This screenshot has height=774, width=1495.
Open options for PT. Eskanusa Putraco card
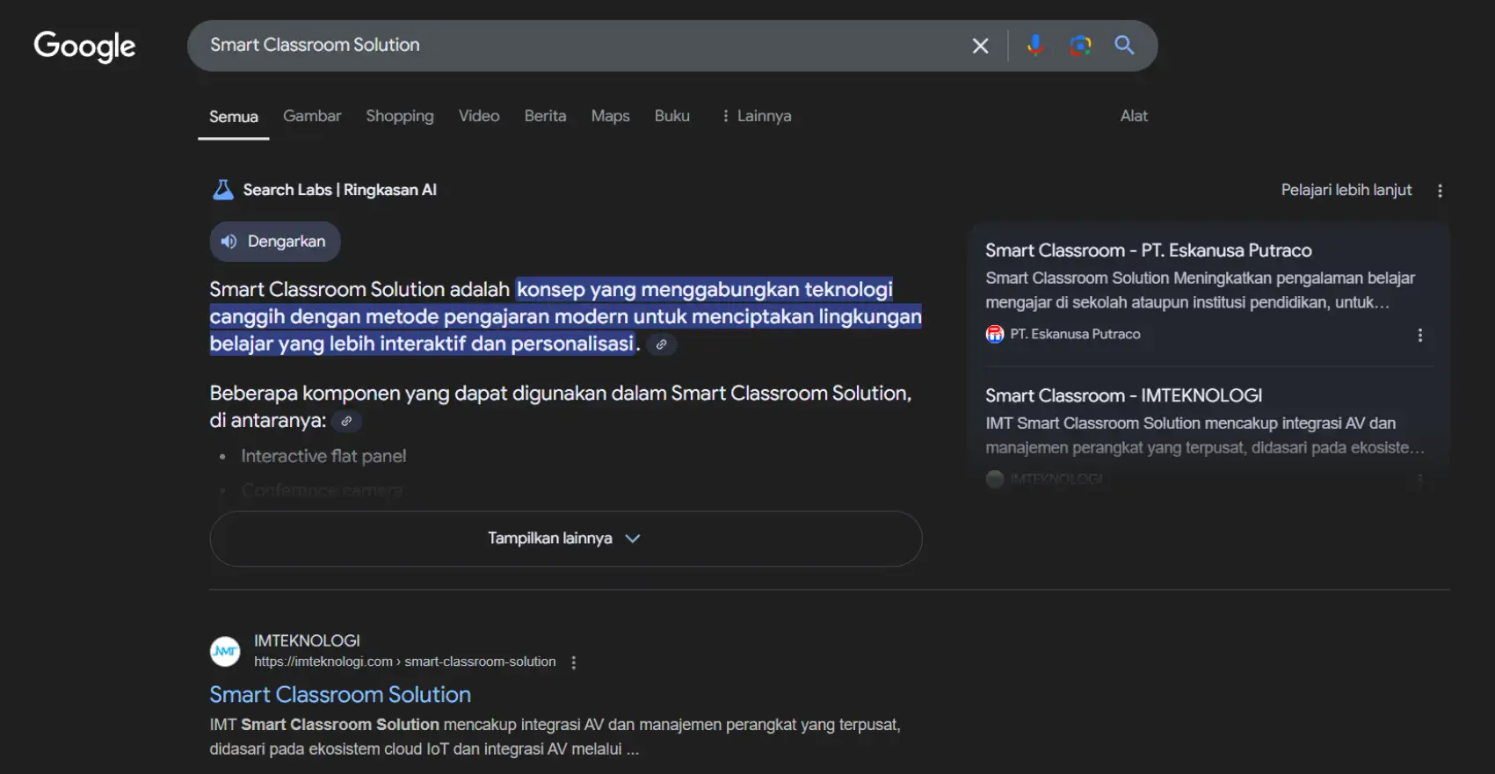1419,336
